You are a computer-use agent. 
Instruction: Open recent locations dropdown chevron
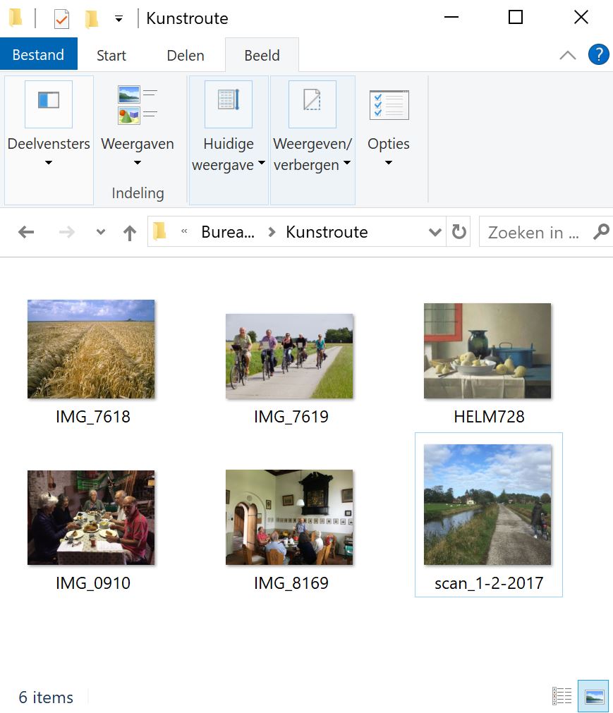[x=101, y=232]
